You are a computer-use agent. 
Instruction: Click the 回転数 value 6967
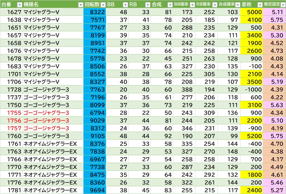(95, 159)
